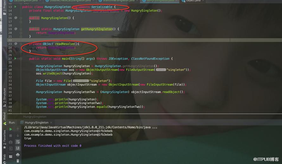282x164 pixels.
Task: Jump up the stack trace with up arrow
Action: point(18,129)
